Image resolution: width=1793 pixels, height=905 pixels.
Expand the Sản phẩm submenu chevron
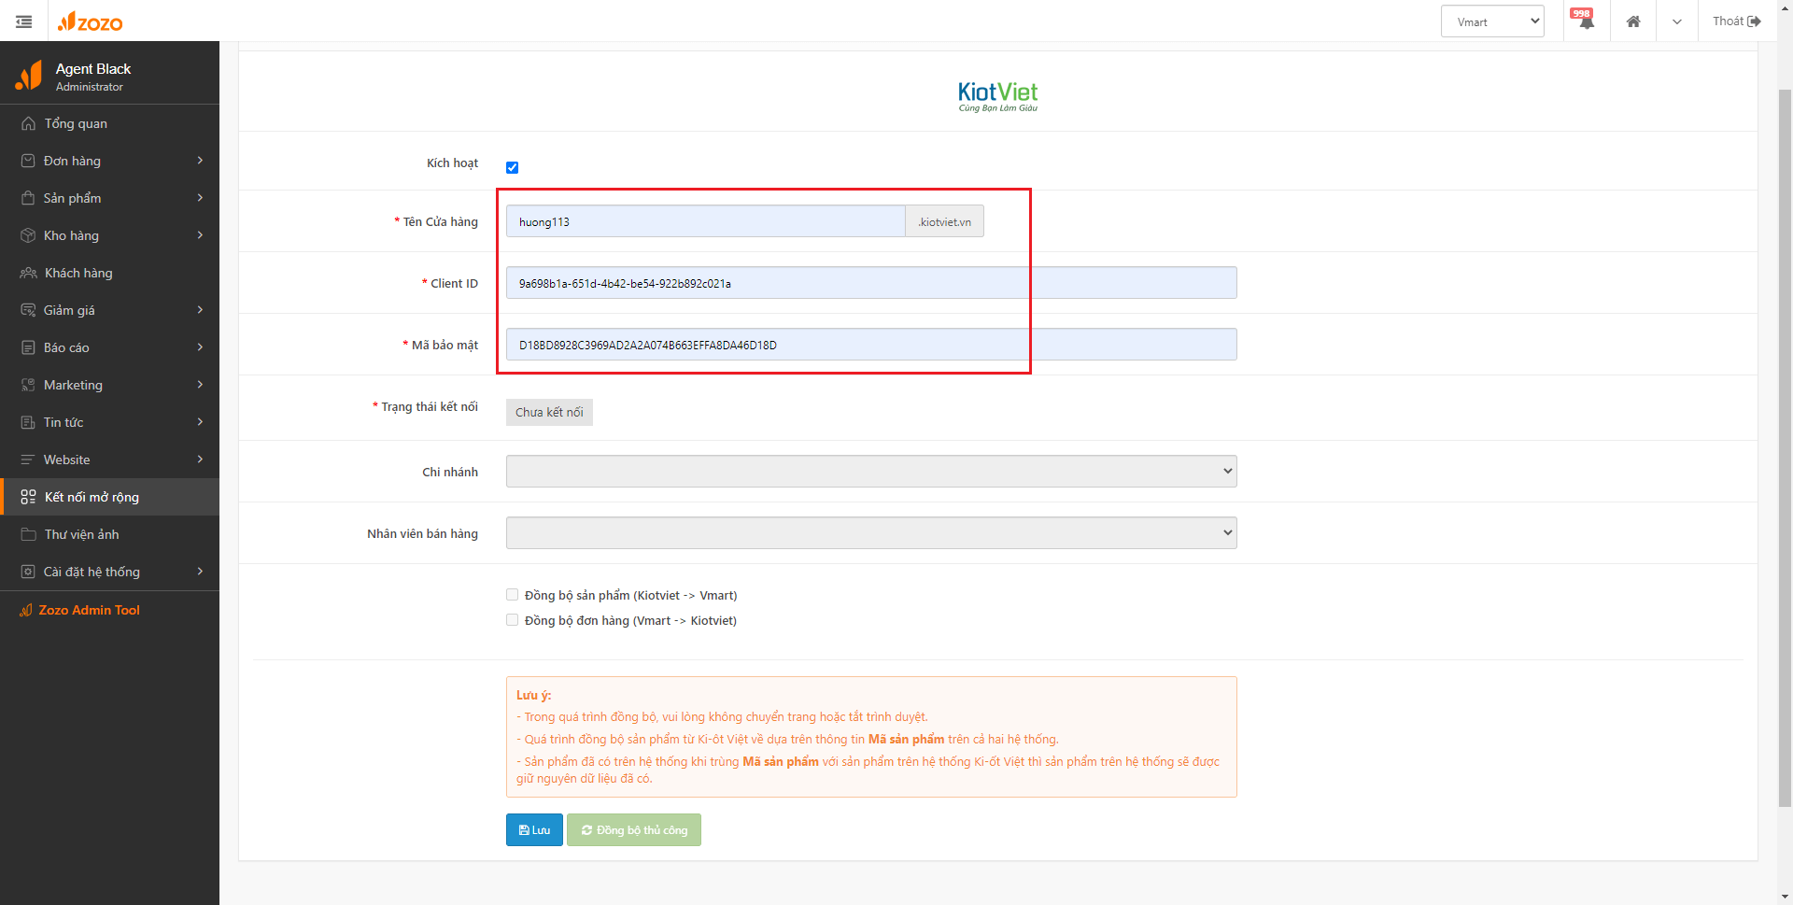(200, 198)
